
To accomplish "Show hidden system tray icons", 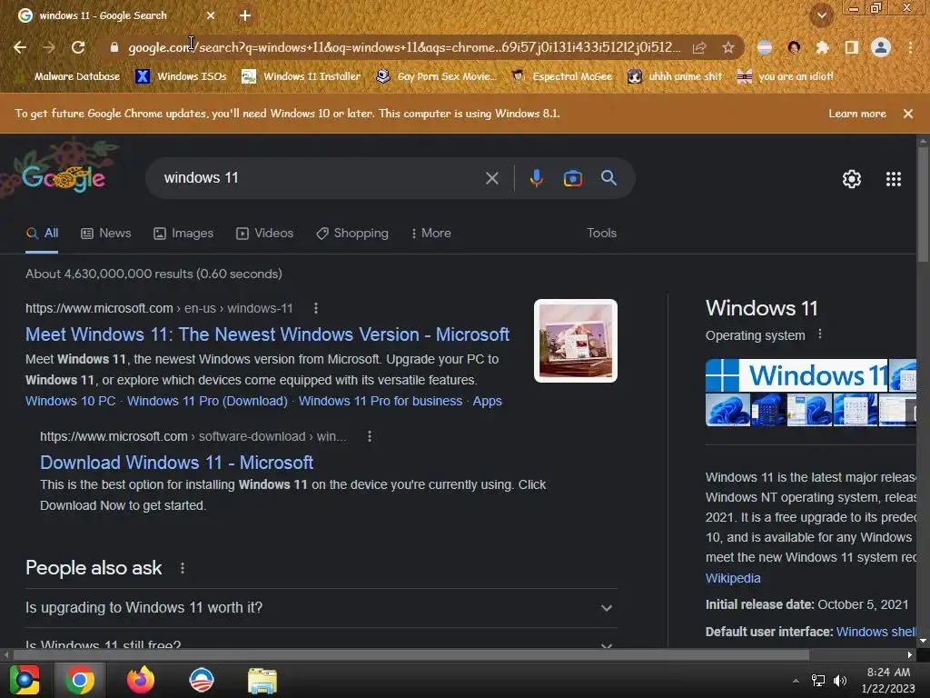I will [x=796, y=681].
